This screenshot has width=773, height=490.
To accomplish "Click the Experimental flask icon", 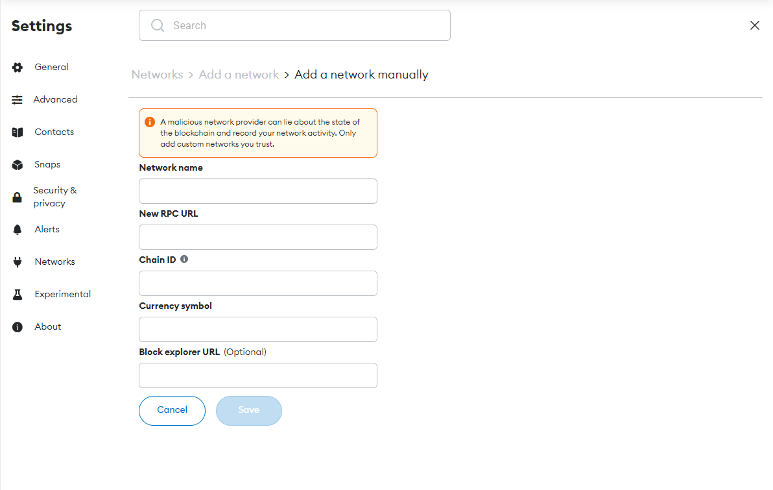I will click(18, 295).
